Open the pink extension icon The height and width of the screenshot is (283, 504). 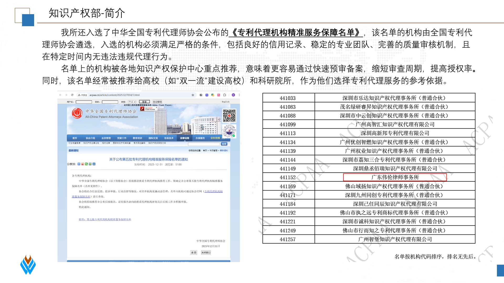218,95
